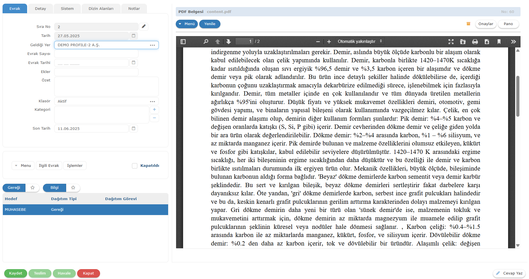Go to next PDF page arrow

pyautogui.click(x=229, y=42)
